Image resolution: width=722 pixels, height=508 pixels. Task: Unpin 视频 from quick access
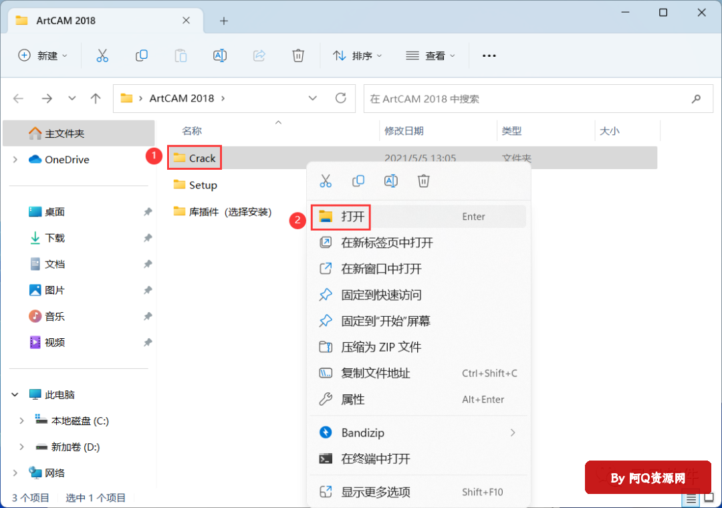[147, 343]
